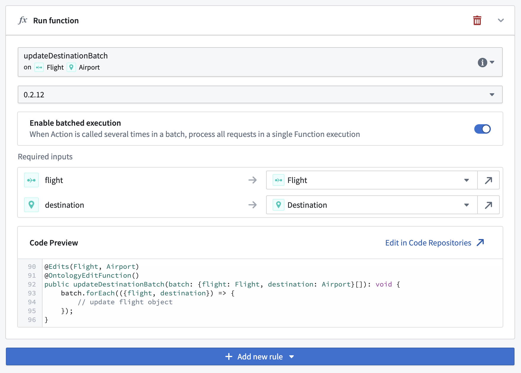Open the 0.2.12 version dropdown

tap(260, 94)
